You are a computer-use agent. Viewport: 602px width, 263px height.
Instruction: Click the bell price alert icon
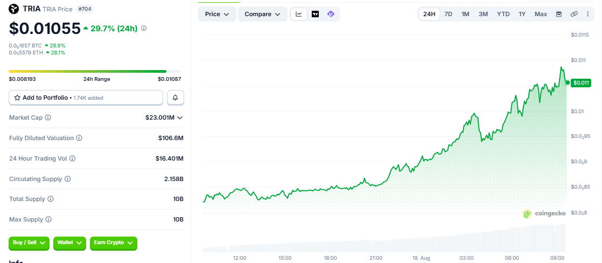[x=176, y=98]
